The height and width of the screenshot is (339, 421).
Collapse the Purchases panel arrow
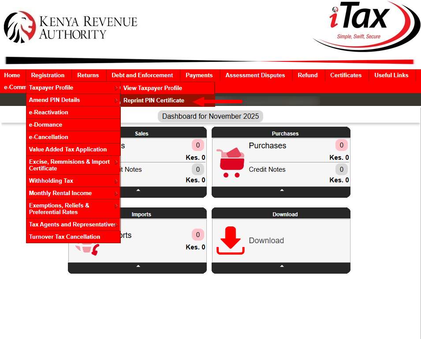click(282, 190)
